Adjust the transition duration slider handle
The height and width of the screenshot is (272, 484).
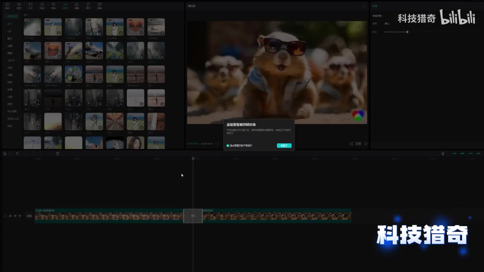pyautogui.click(x=407, y=32)
